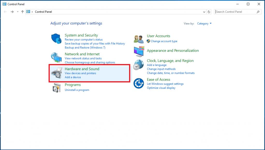This screenshot has width=265, height=150.
Task: Select Change input methods
Action: click(161, 69)
